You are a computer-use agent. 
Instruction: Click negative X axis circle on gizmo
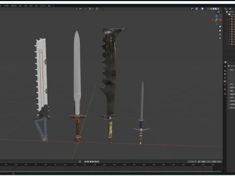212,20
